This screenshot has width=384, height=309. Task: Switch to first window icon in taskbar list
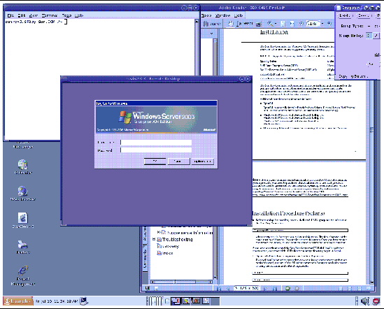(x=176, y=301)
